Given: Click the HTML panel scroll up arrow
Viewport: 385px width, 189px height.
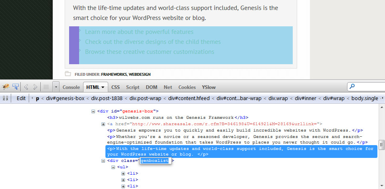Looking at the screenshot, I should [x=381, y=107].
